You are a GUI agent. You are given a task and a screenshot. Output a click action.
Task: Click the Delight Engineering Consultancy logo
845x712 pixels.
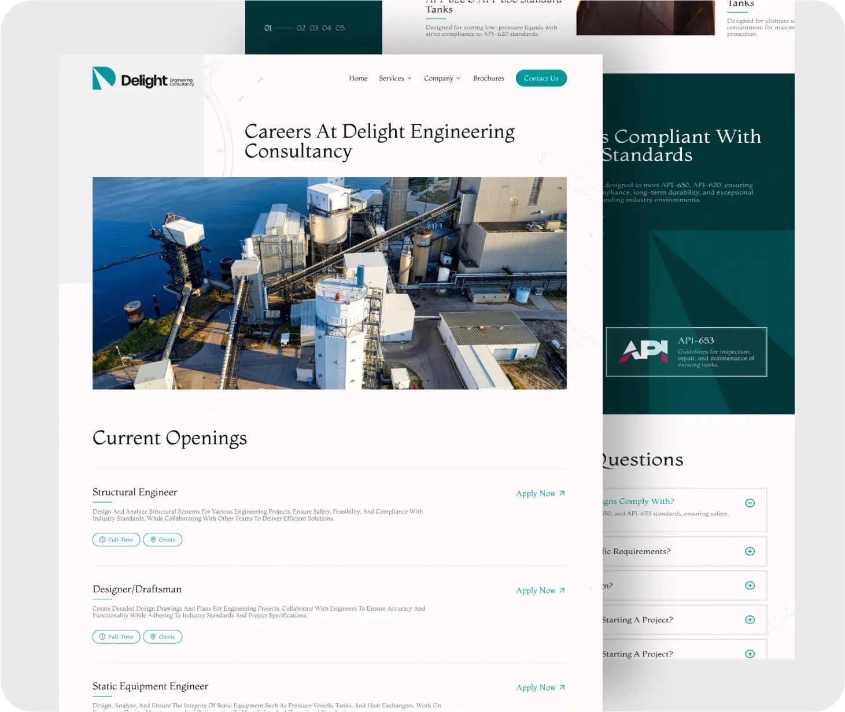[x=143, y=79]
